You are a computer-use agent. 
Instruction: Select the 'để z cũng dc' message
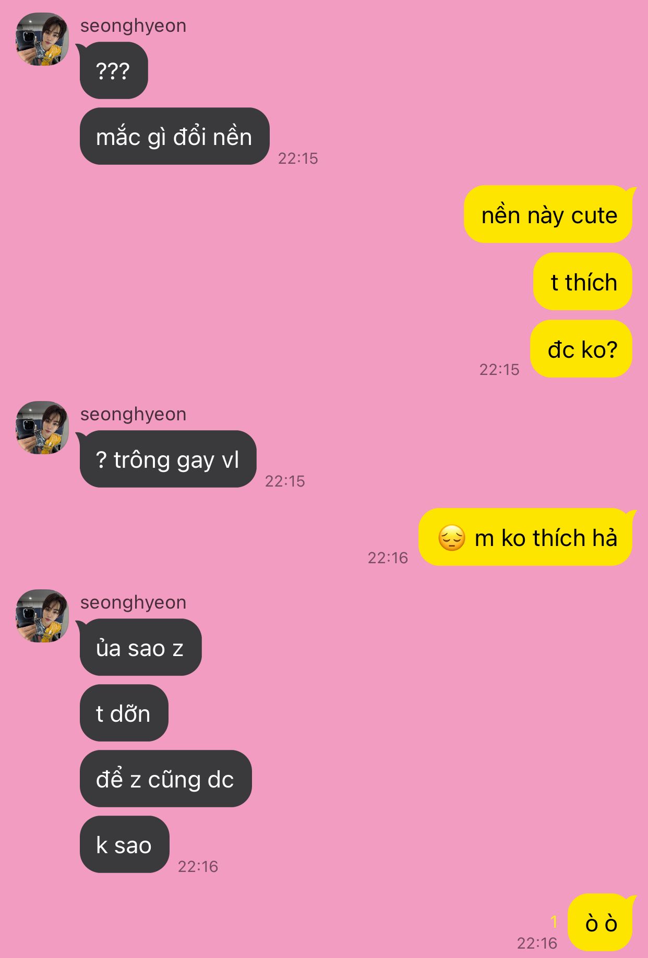[x=165, y=779]
